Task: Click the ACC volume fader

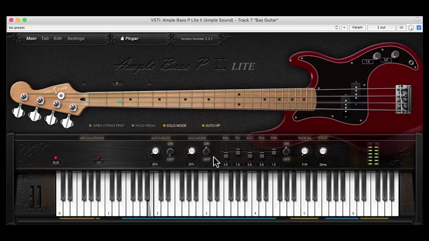Action: point(250,155)
